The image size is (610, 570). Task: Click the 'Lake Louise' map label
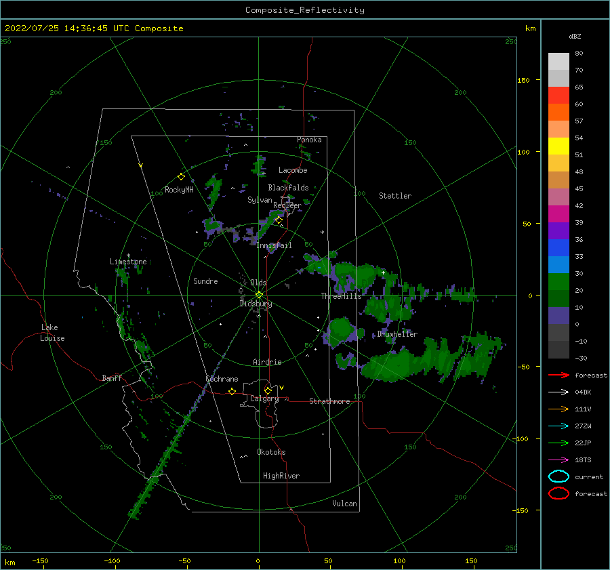(x=52, y=333)
